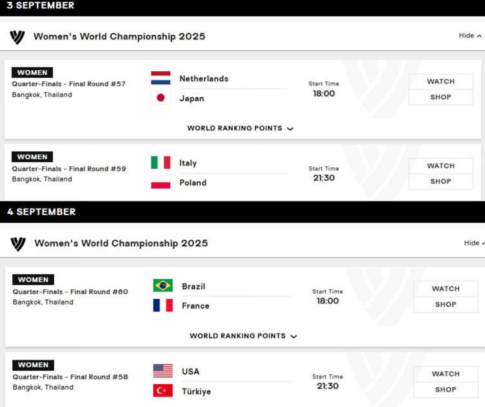Select the WOMEN tag on match #59
This screenshot has width=485, height=407.
tap(32, 157)
